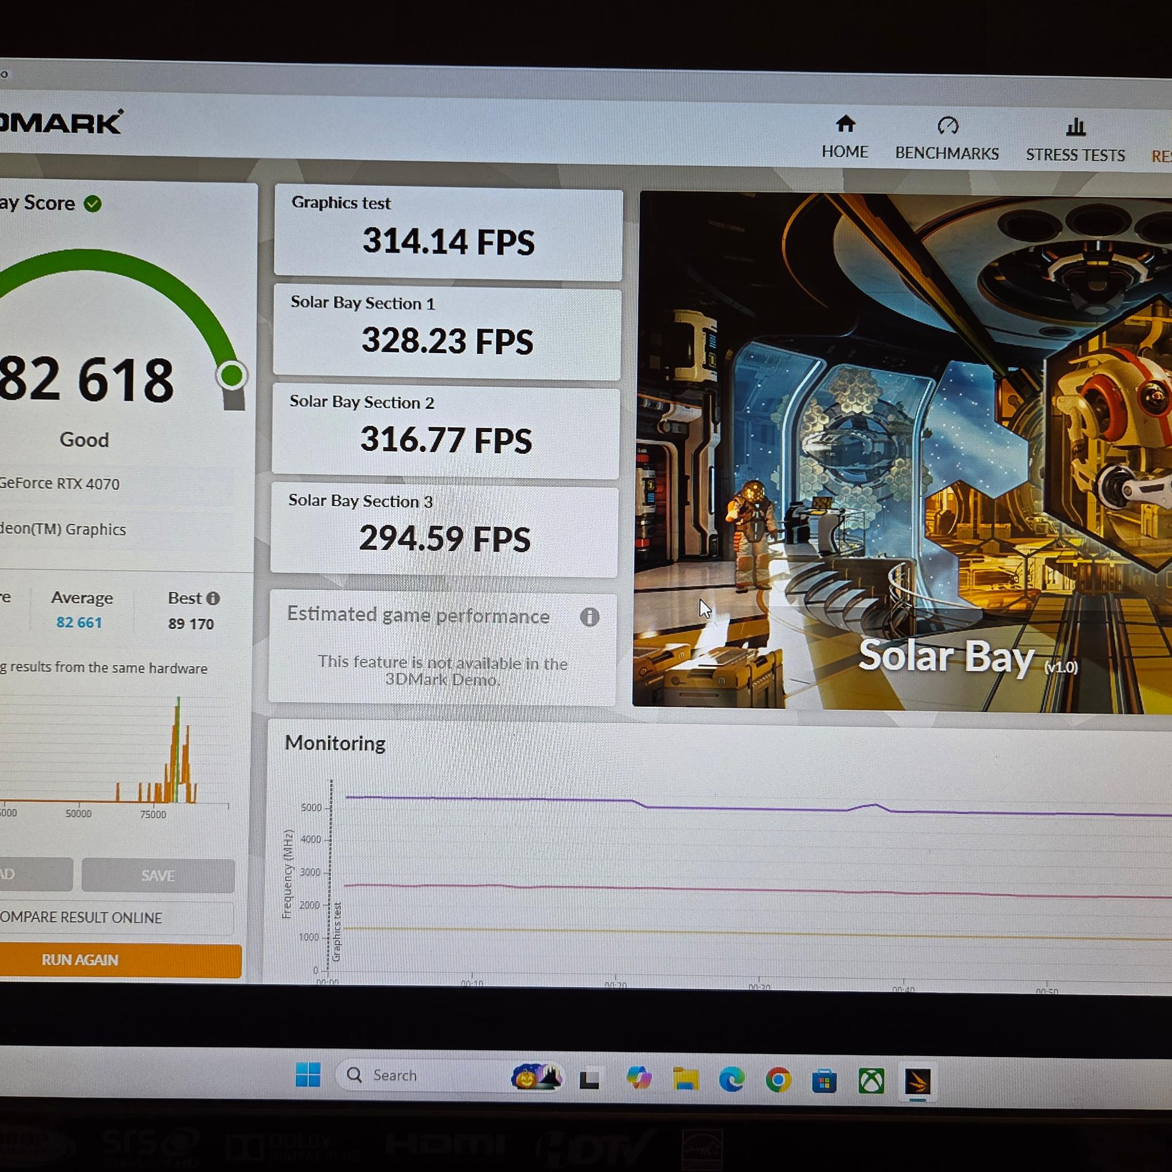Open the STRESS TESTS section
The image size is (1172, 1172).
(1075, 141)
